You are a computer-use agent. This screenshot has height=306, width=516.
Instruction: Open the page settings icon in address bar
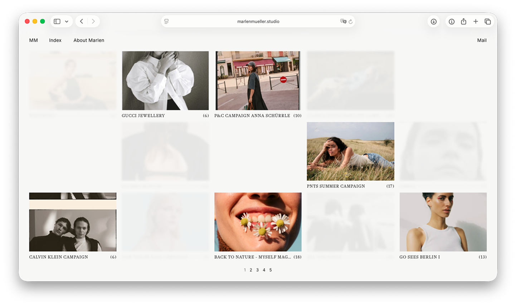coord(166,21)
